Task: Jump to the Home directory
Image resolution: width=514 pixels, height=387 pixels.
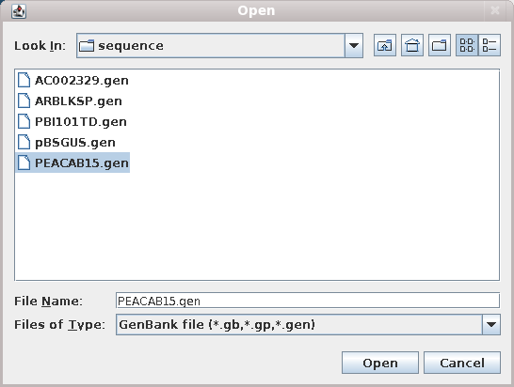Action: pyautogui.click(x=412, y=45)
